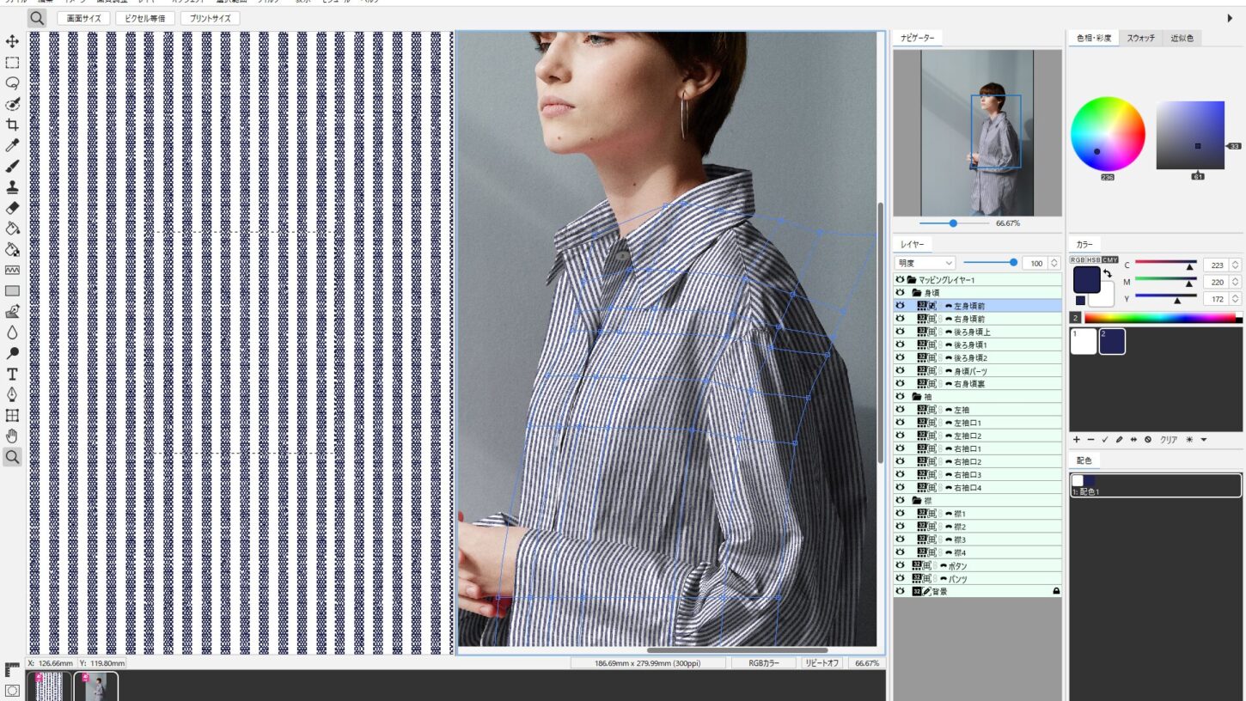Toggle visibility of the 背景 layer
The width and height of the screenshot is (1246, 701).
(x=900, y=592)
